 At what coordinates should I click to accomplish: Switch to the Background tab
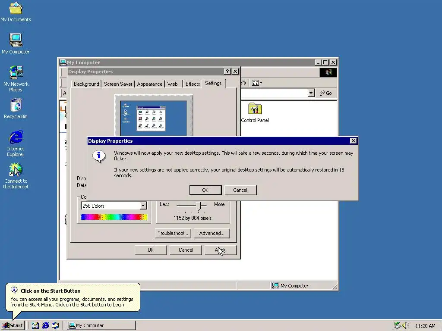pyautogui.click(x=86, y=84)
